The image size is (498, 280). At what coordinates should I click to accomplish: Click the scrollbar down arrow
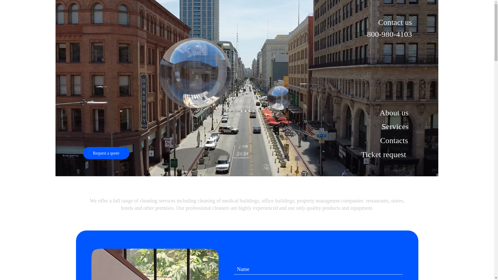coord(496,278)
